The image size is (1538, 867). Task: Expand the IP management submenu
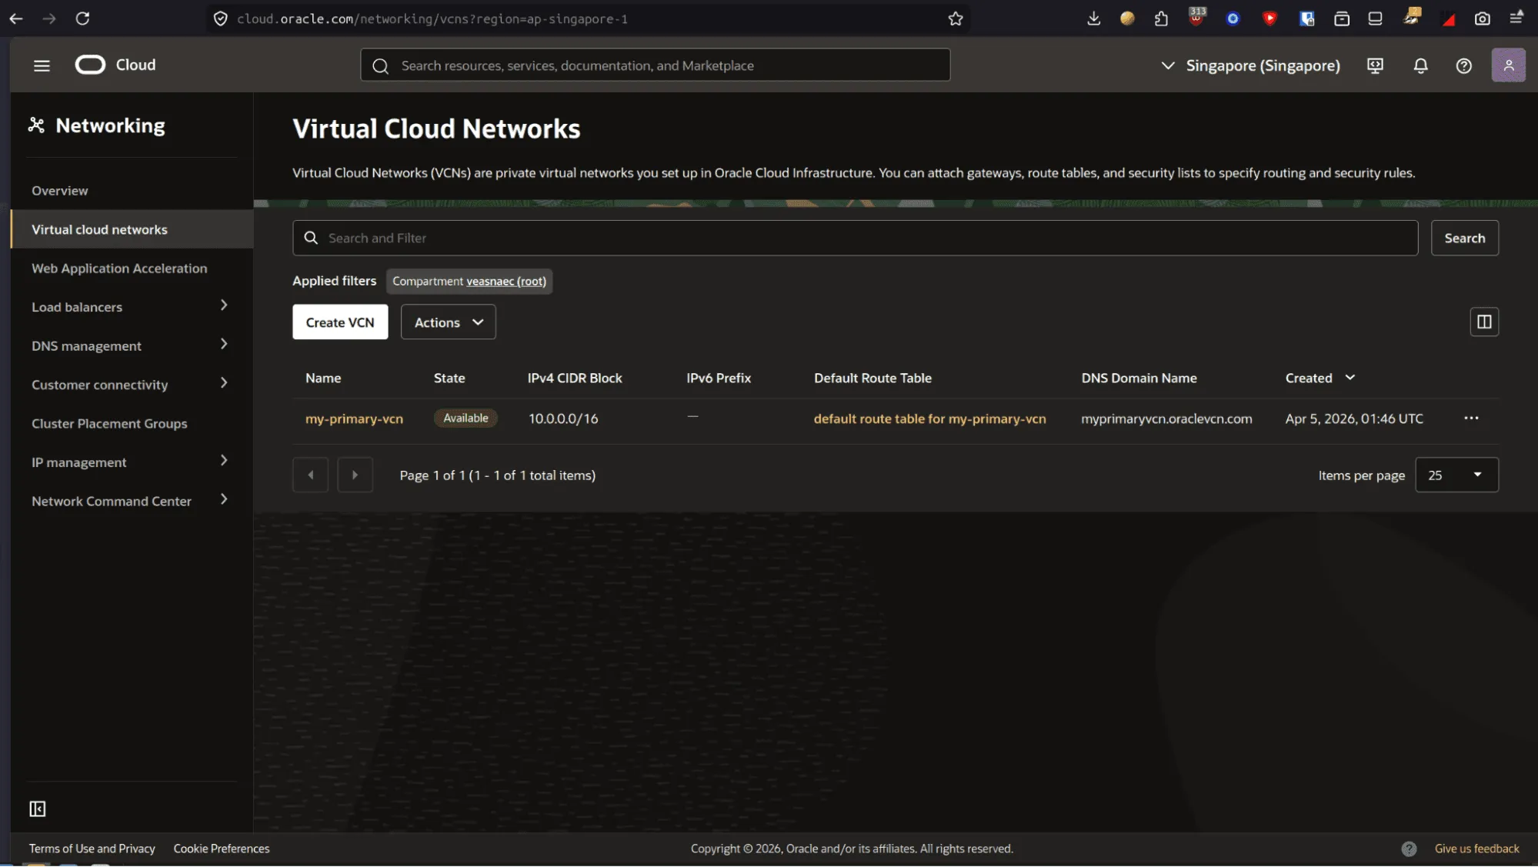point(224,460)
